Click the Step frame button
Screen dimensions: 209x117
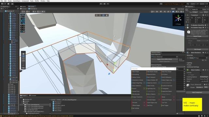click(108, 4)
